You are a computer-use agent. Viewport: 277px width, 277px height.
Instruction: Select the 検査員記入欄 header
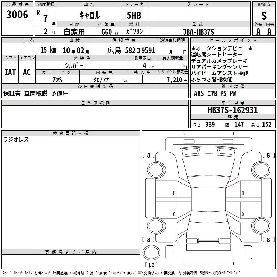pos(71,133)
